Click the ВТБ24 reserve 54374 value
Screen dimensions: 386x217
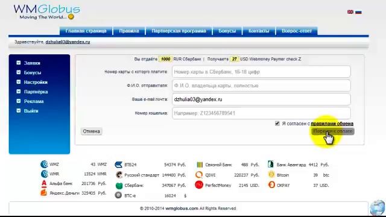170,165
